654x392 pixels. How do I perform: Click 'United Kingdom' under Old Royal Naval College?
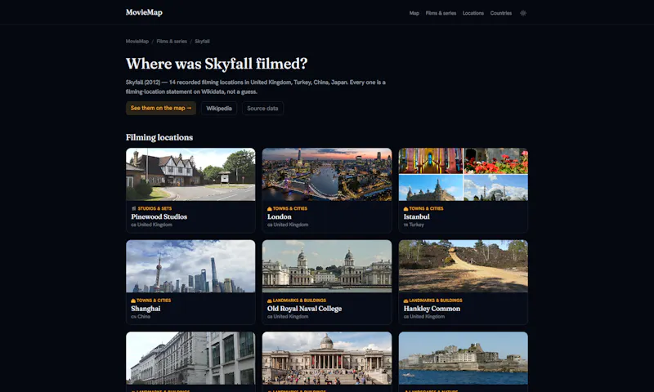pyautogui.click(x=291, y=316)
